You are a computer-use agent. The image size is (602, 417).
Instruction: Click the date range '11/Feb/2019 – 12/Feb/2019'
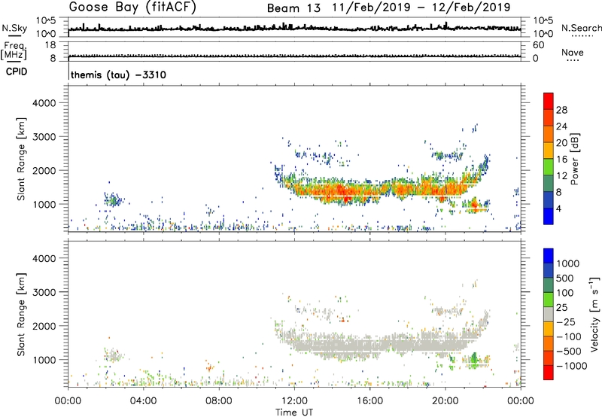[x=421, y=8]
